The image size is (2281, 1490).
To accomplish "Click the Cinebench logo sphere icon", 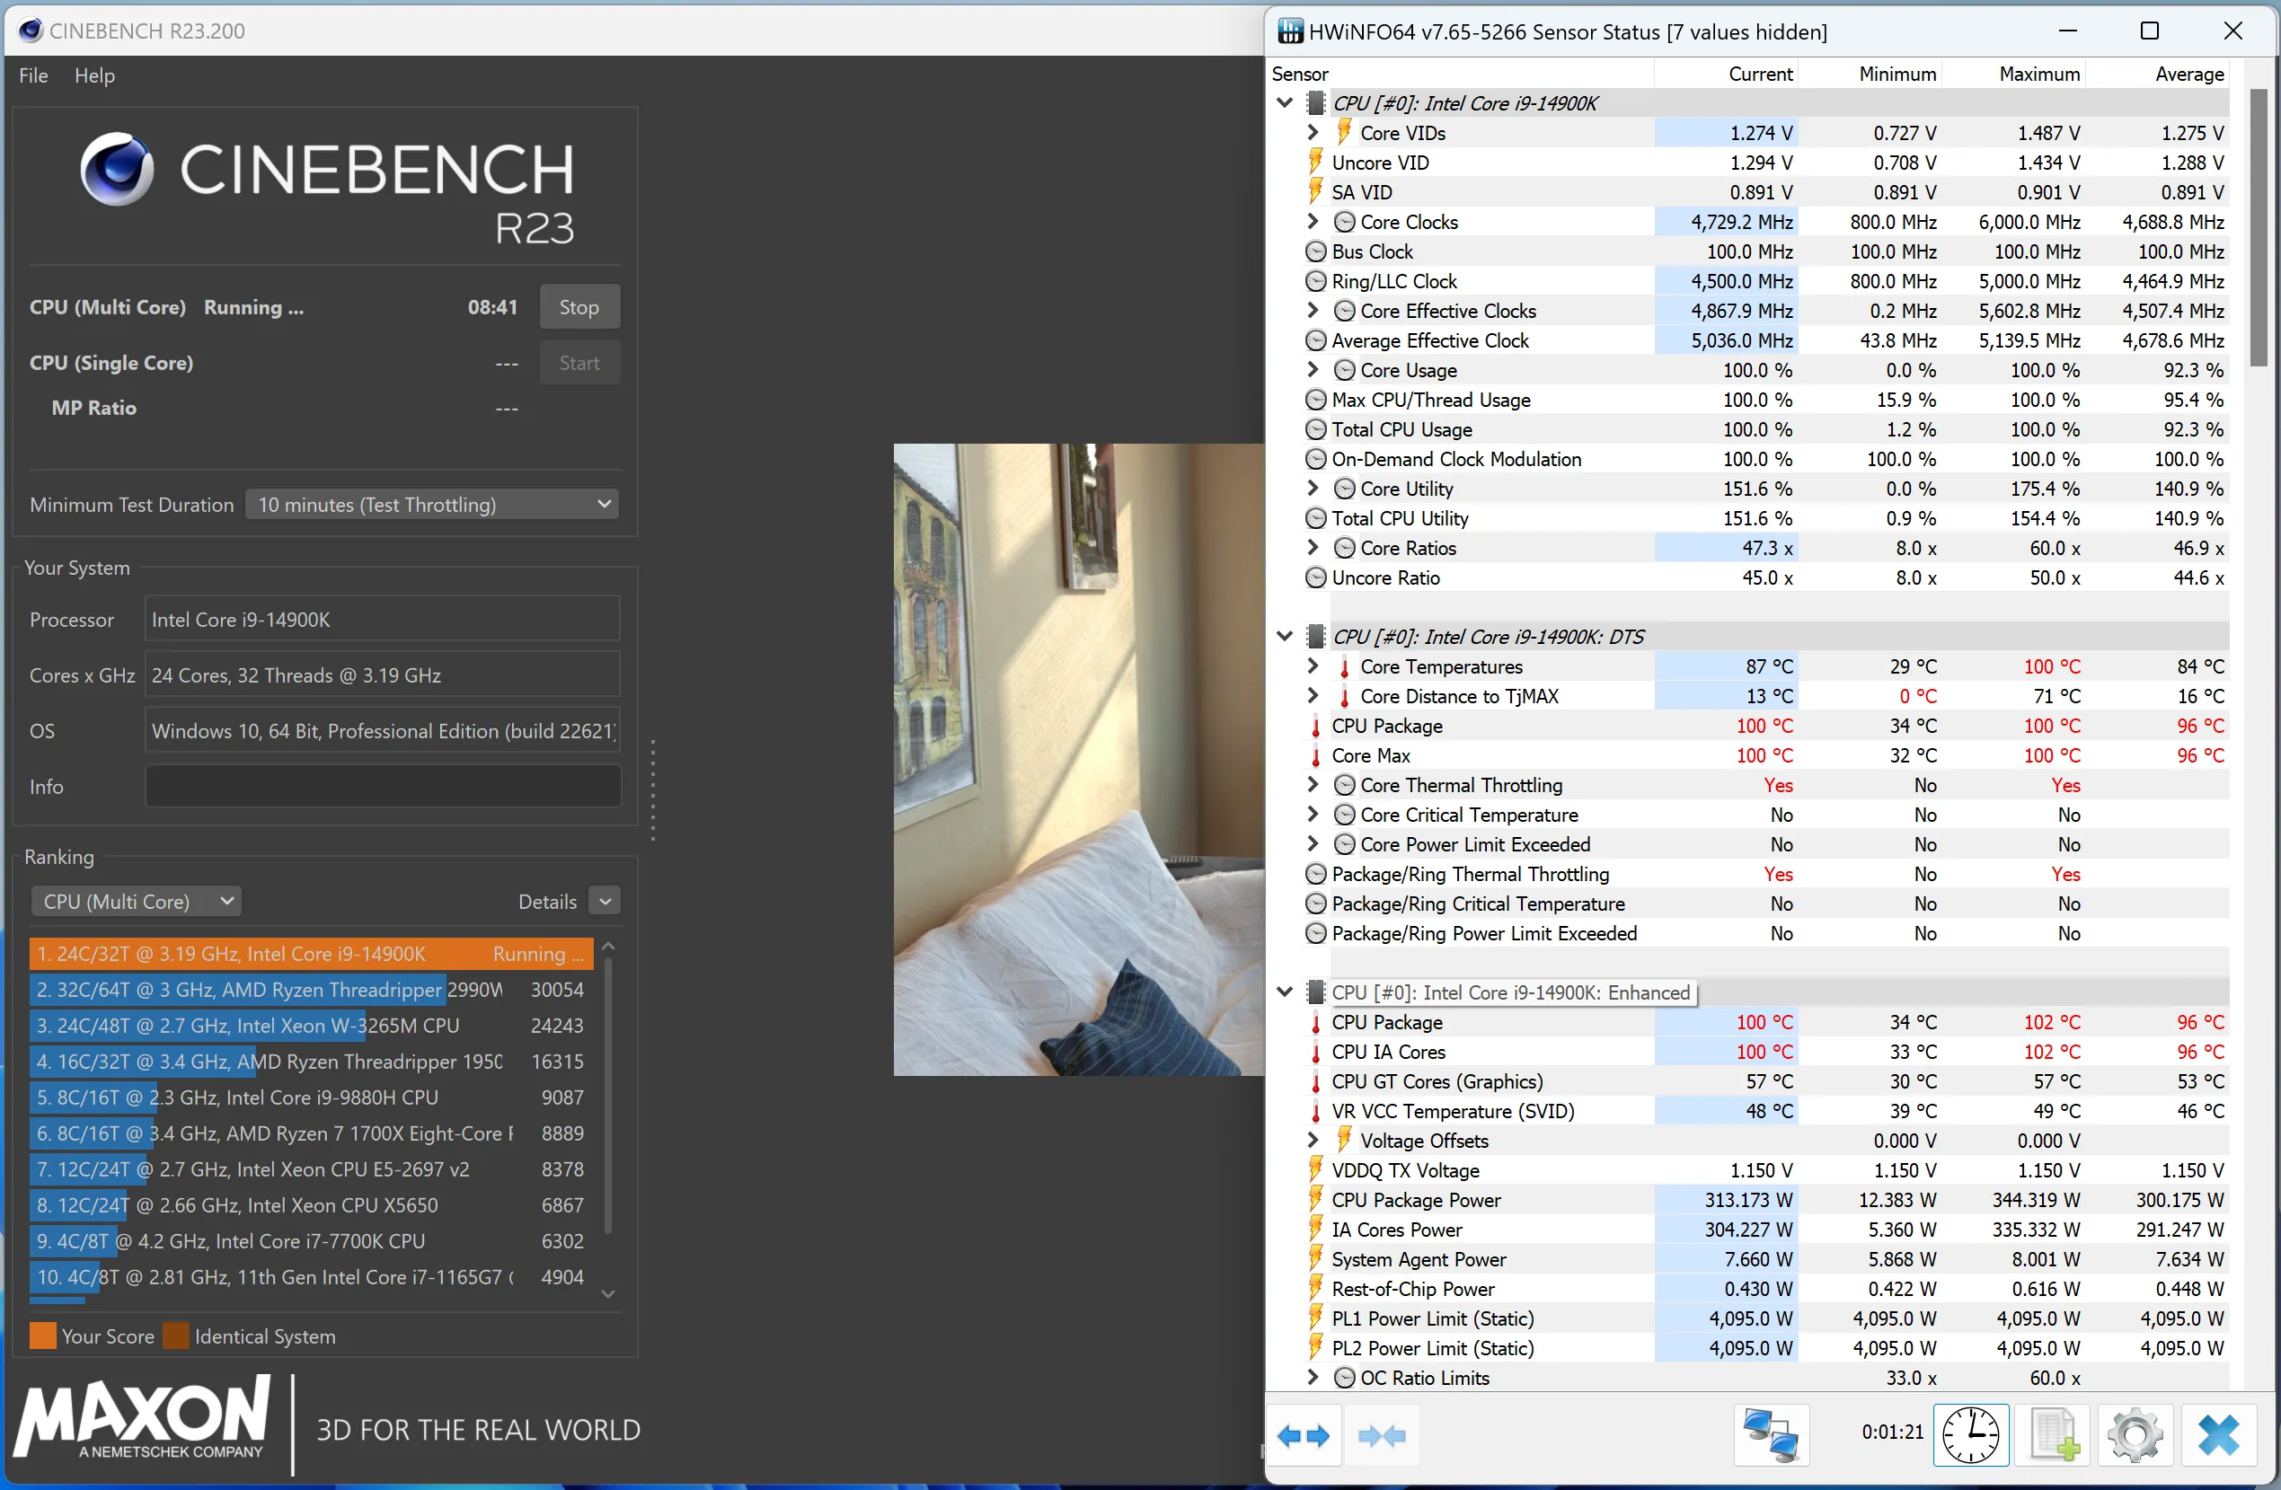I will [117, 169].
